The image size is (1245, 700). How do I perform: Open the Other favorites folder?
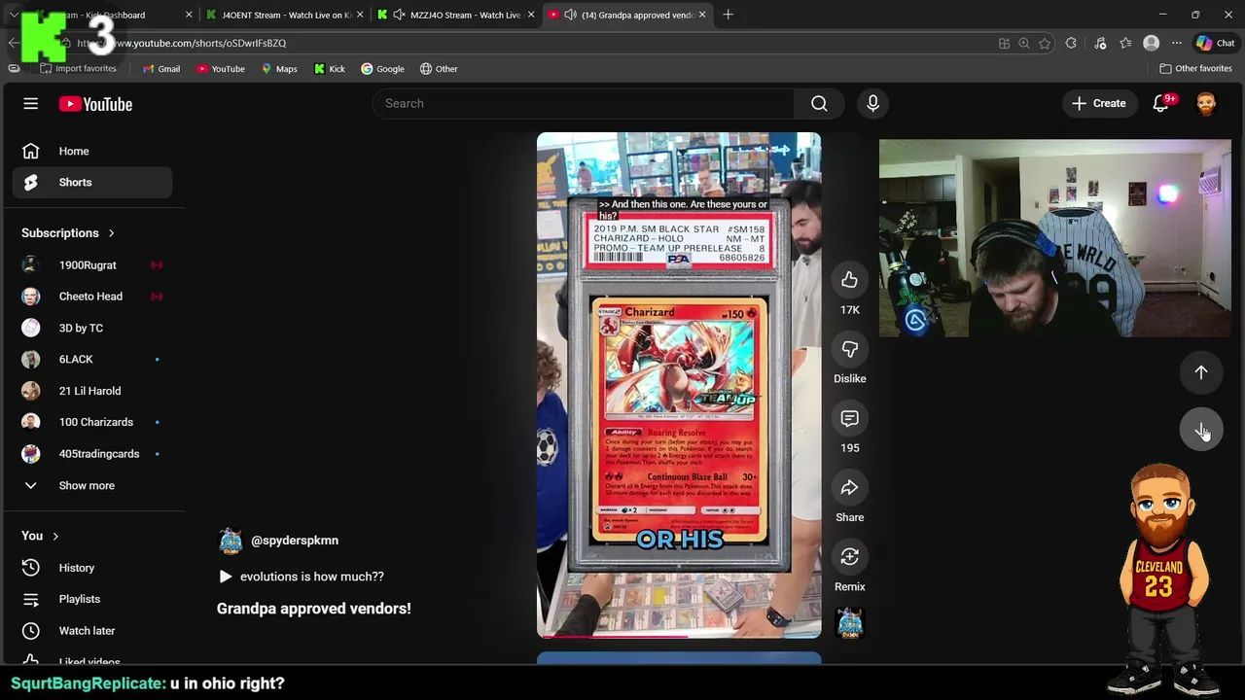[x=1195, y=69]
